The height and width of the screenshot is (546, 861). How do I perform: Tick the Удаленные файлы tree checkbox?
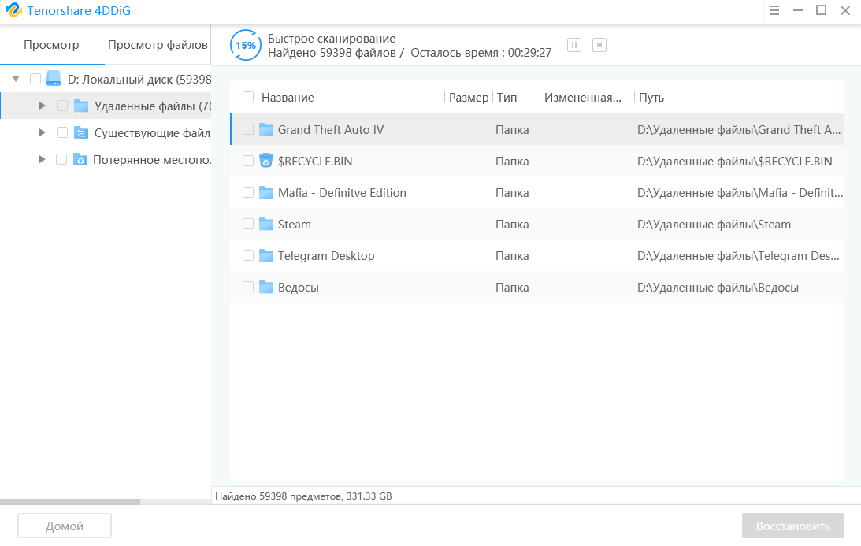tap(62, 106)
